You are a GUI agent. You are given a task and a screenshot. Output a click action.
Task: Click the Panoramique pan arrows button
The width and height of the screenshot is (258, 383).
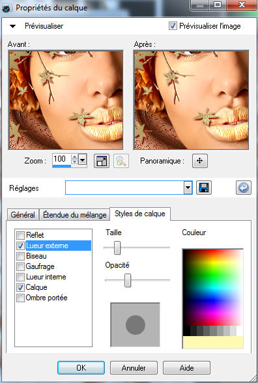tap(200, 161)
